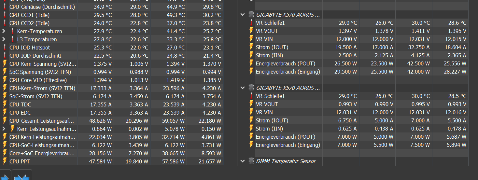Click the 1.411 V VR VOUT maximum value
Image resolution: width=478 pixels, height=180 pixels.
point(421,31)
